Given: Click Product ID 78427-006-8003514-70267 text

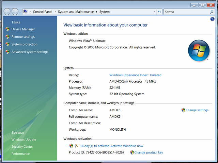Looking at the screenshot, I should [96, 152].
